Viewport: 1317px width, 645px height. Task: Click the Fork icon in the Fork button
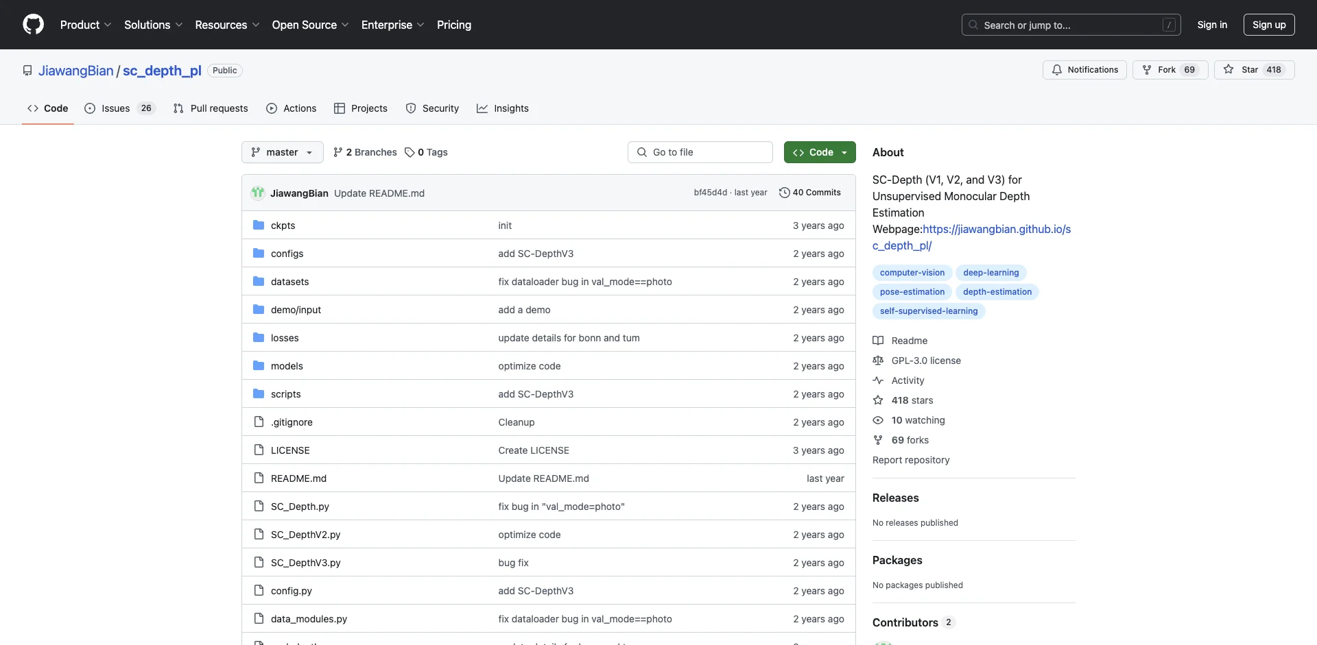click(1147, 70)
